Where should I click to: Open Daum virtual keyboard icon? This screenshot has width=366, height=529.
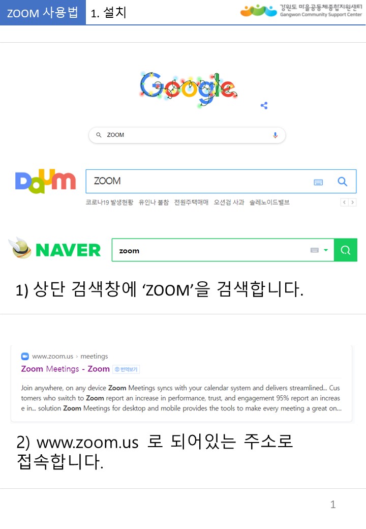(x=318, y=182)
